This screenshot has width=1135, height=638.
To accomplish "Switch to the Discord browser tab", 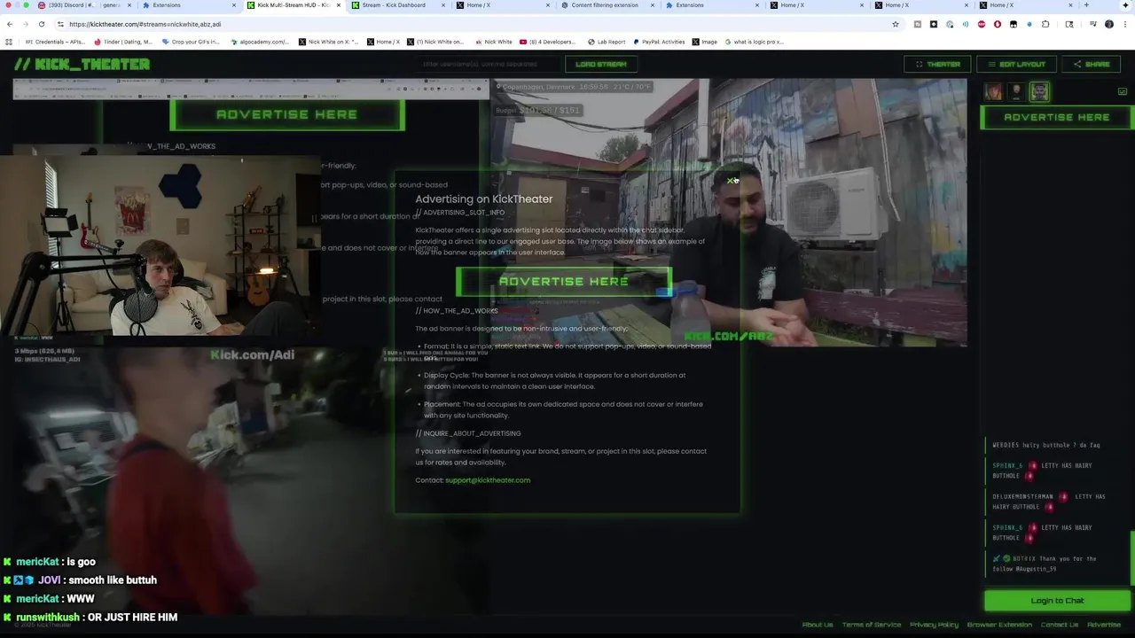I will (82, 5).
